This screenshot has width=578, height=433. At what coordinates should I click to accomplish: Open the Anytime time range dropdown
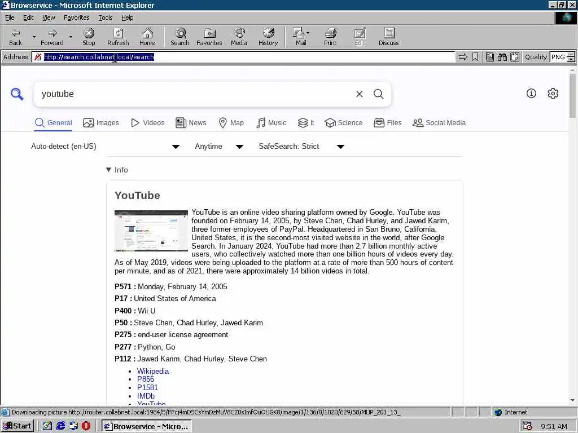(x=219, y=147)
